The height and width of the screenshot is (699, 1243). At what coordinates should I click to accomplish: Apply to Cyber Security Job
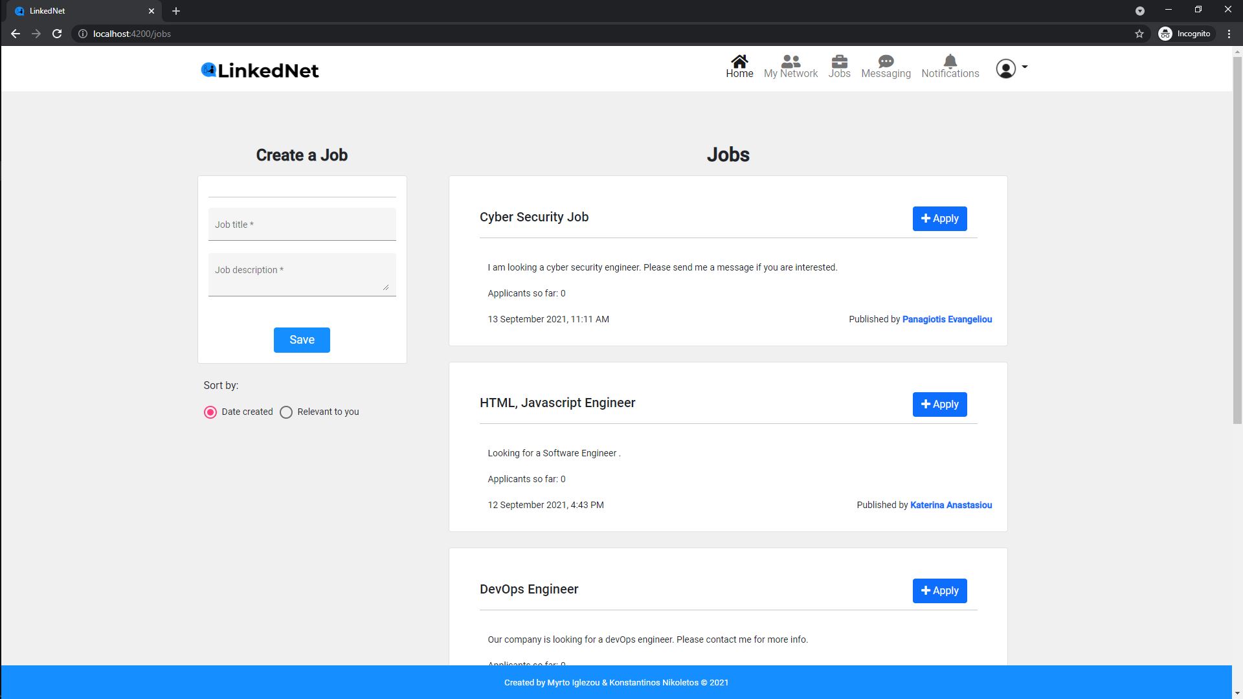939,219
